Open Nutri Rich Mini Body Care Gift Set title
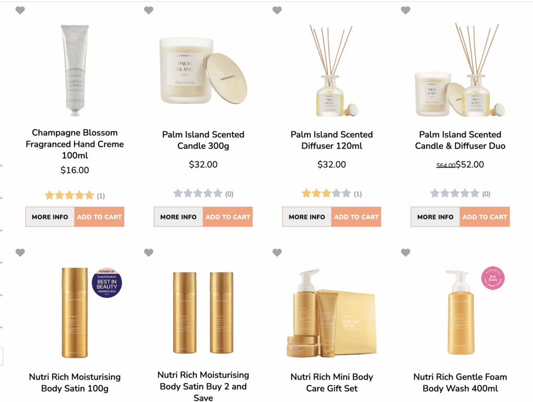This screenshot has width=533, height=402. coord(332,383)
